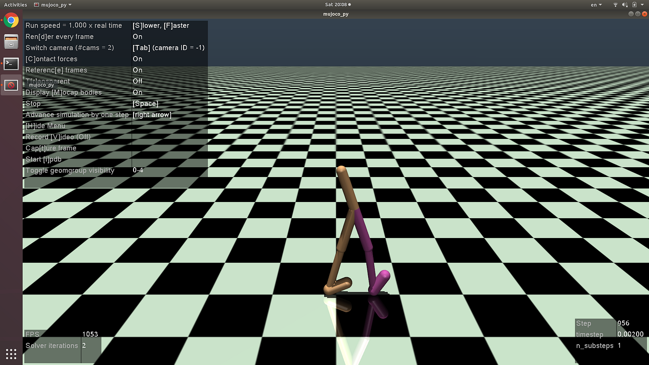This screenshot has height=365, width=649.
Task: Click '[C]ontact forces' label
Action: click(51, 59)
